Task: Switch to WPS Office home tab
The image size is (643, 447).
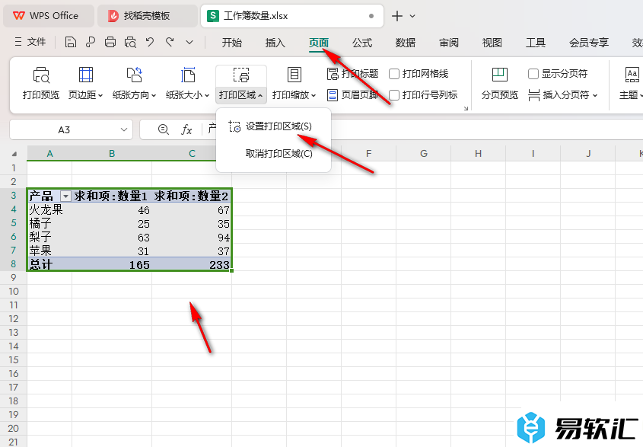Action: pos(49,16)
